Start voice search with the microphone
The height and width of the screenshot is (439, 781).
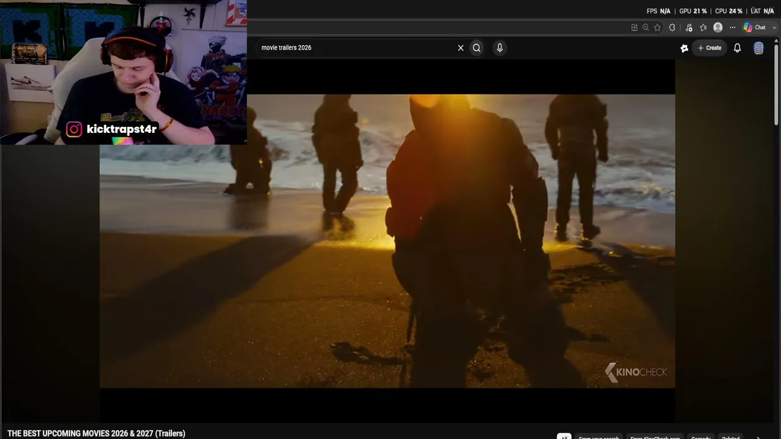point(500,48)
